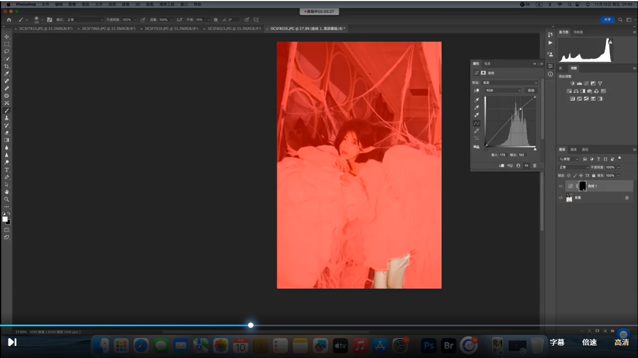Toggle visibility of the 背景 layer
This screenshot has height=358, width=638.
pyautogui.click(x=561, y=198)
